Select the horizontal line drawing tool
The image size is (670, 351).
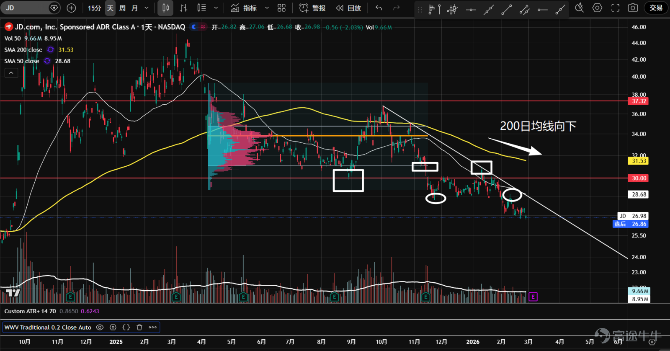471,9
